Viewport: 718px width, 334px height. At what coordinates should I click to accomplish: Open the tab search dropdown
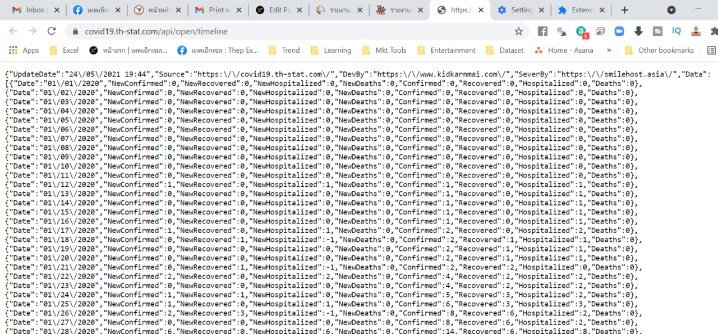[671, 11]
